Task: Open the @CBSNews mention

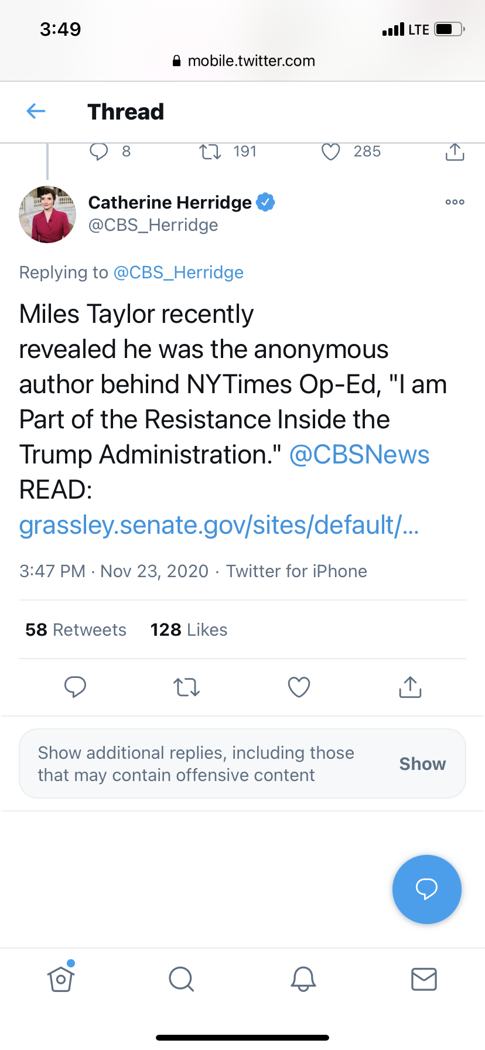Action: point(360,455)
